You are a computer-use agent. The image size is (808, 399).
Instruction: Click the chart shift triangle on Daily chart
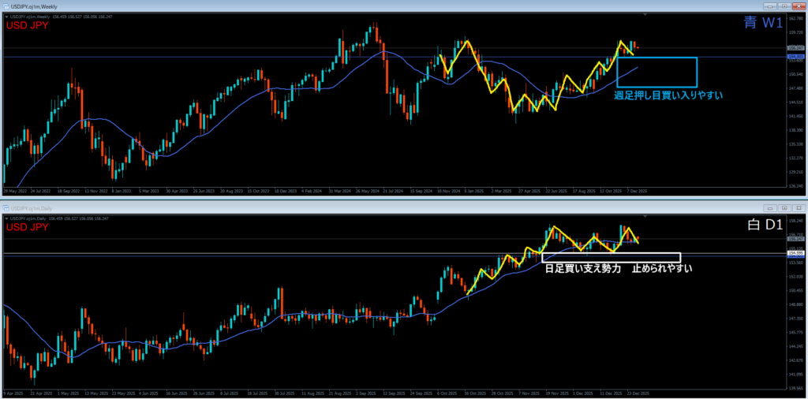point(645,216)
